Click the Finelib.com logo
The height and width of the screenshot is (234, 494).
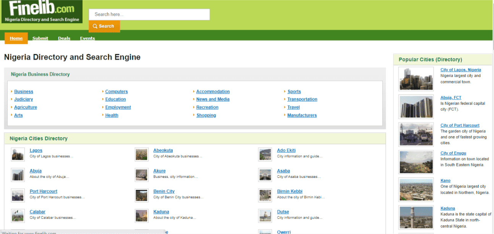click(x=42, y=11)
